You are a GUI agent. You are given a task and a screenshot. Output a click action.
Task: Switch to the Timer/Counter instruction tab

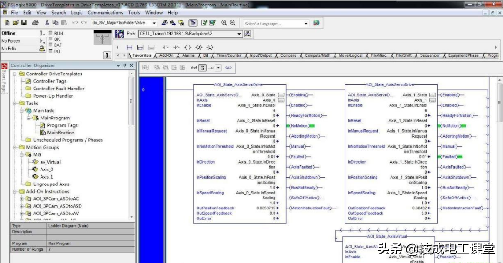(229, 55)
